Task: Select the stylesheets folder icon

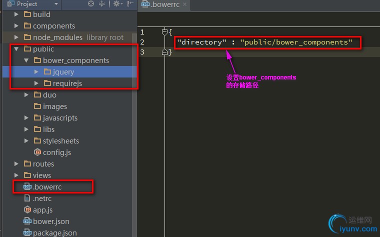Action: tap(37, 141)
